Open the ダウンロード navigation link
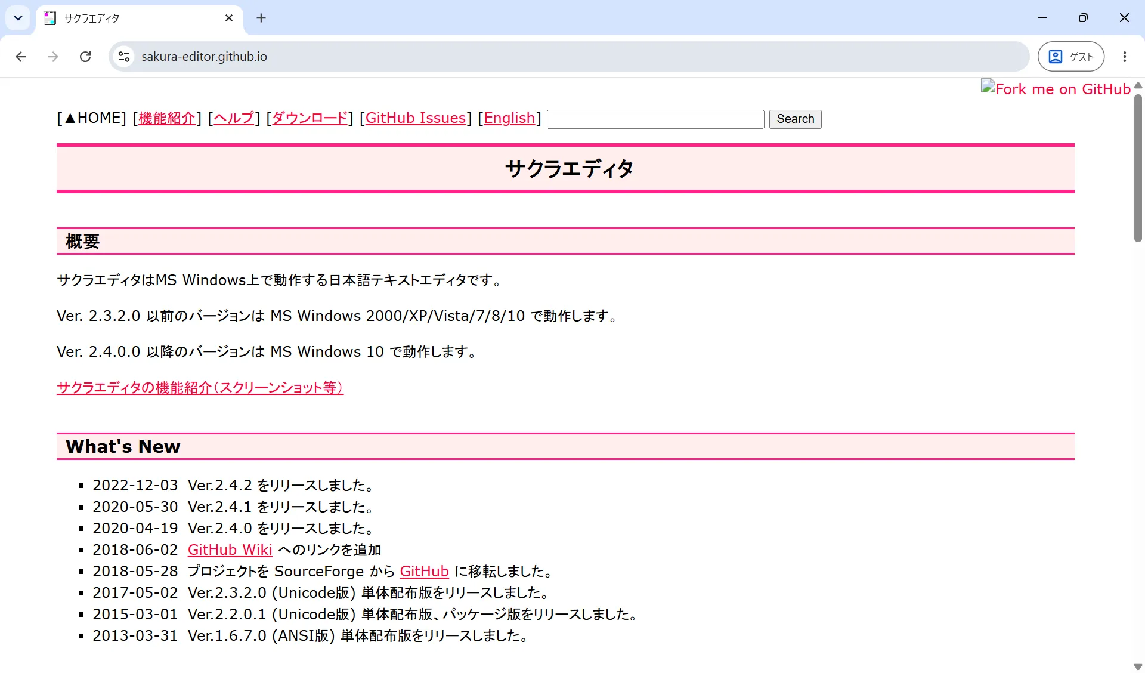This screenshot has width=1145, height=673. [310, 118]
